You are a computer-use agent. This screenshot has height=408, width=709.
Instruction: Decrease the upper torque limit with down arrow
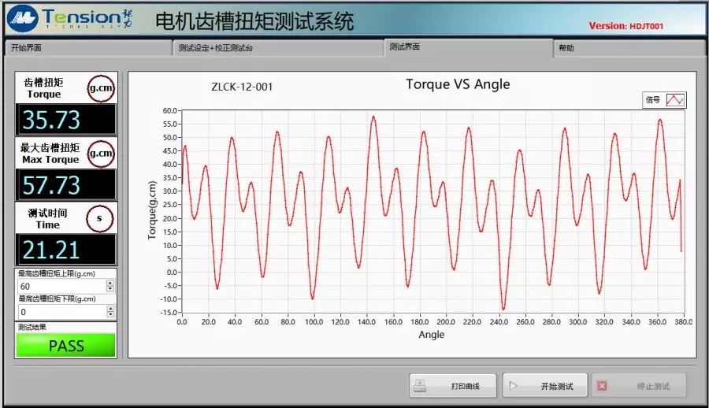[x=110, y=290]
